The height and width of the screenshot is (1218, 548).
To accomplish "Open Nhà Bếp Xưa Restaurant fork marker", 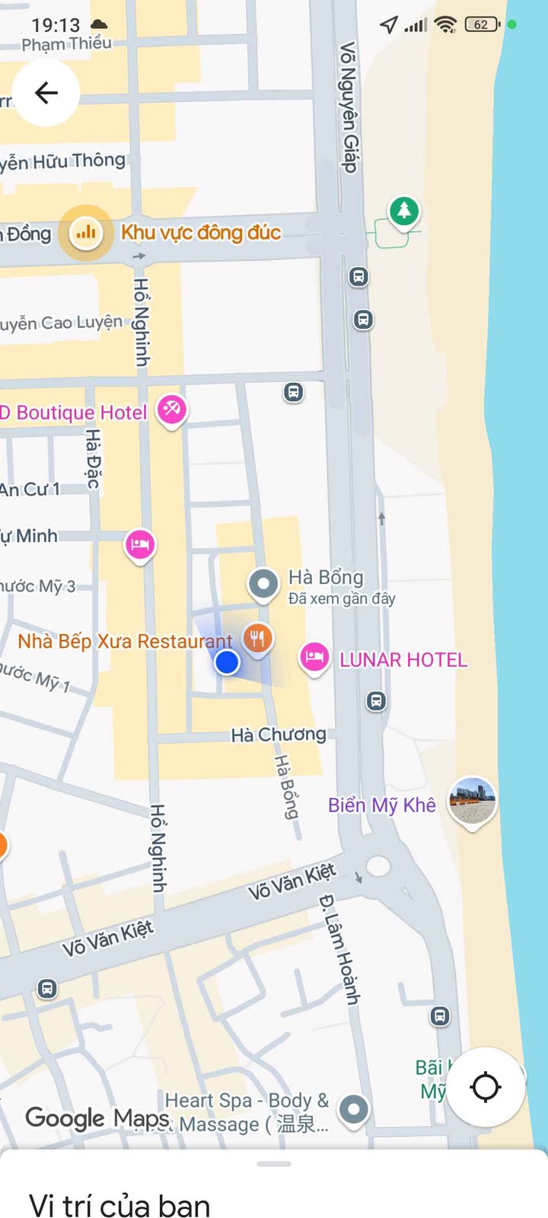I will (258, 639).
